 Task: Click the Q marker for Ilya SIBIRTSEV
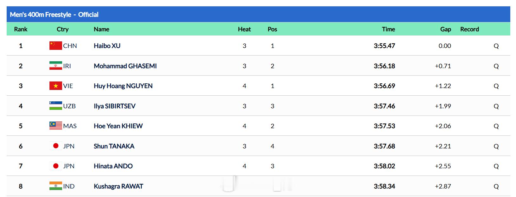tap(496, 106)
